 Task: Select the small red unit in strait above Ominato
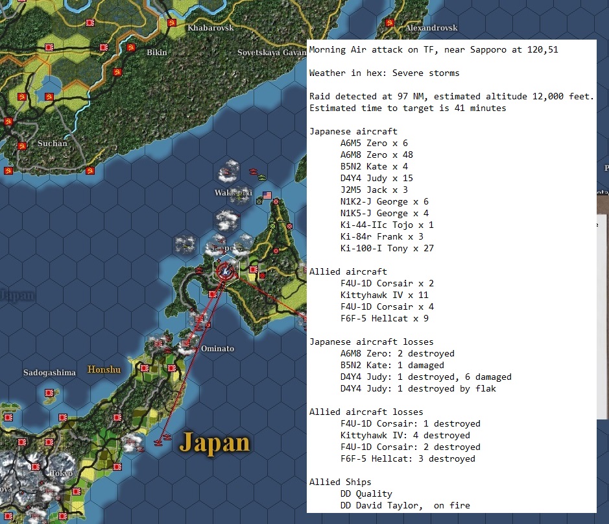tap(208, 325)
